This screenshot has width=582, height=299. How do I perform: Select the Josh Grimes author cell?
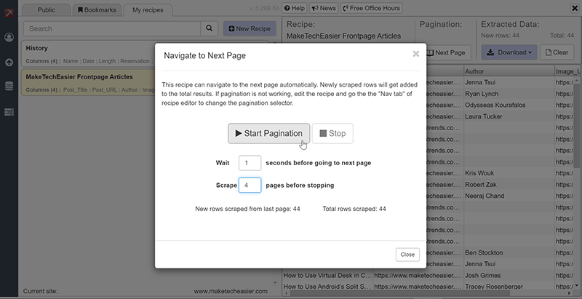(x=509, y=275)
